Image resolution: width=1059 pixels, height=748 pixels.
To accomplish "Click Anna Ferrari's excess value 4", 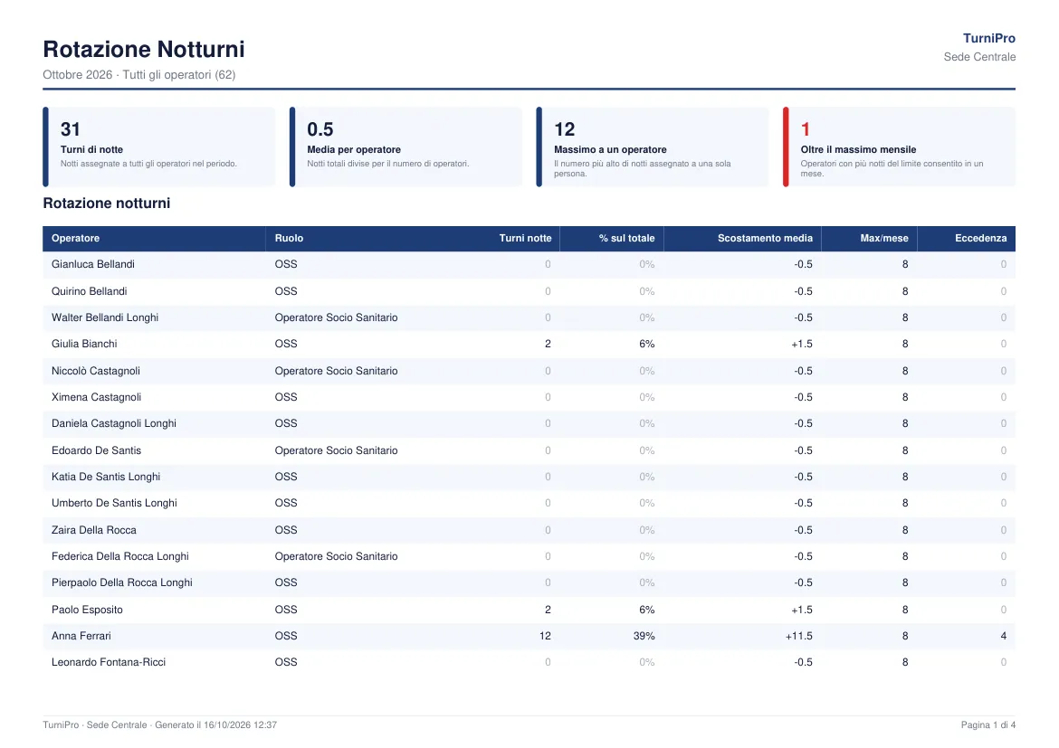I will click(1003, 636).
